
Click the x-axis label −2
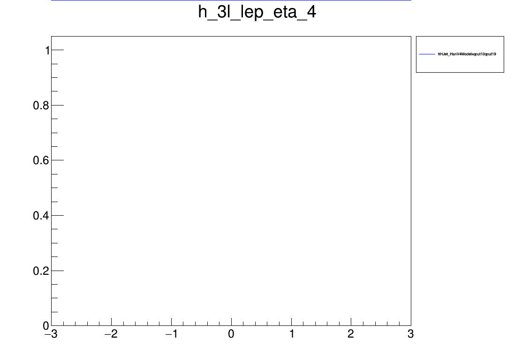tap(111, 334)
